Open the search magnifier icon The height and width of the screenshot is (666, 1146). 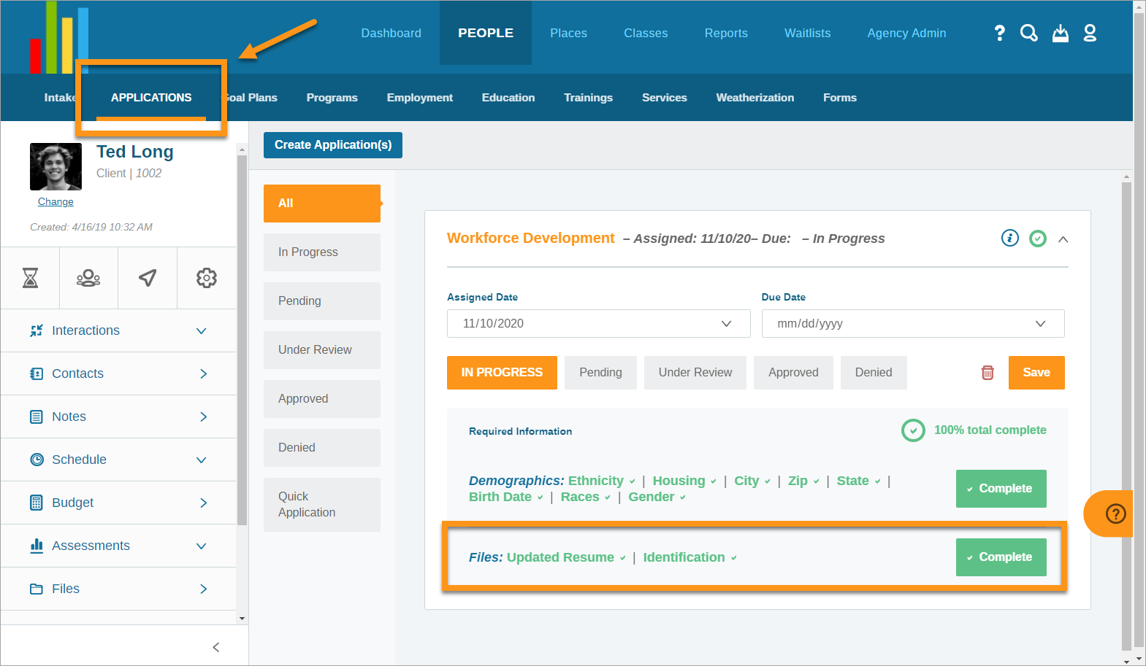click(x=1029, y=33)
